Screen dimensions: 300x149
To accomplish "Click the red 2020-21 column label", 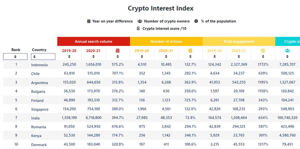I will pyautogui.click(x=93, y=51).
